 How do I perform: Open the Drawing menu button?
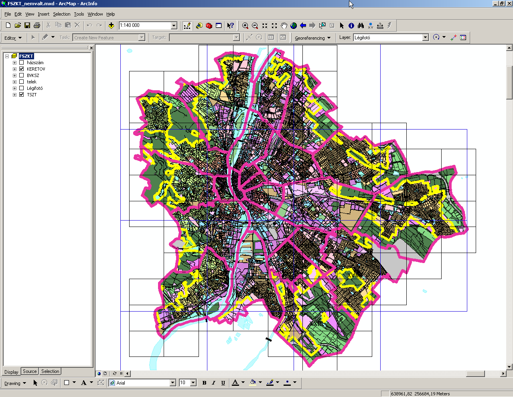(x=15, y=383)
